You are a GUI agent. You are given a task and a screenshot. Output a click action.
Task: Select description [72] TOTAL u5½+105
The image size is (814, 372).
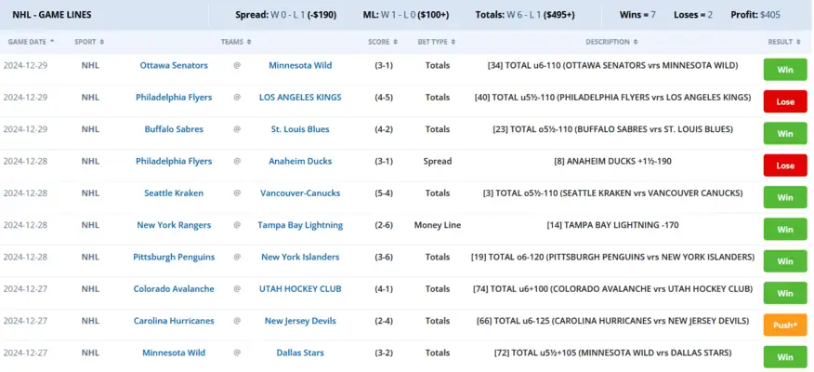[x=612, y=352]
